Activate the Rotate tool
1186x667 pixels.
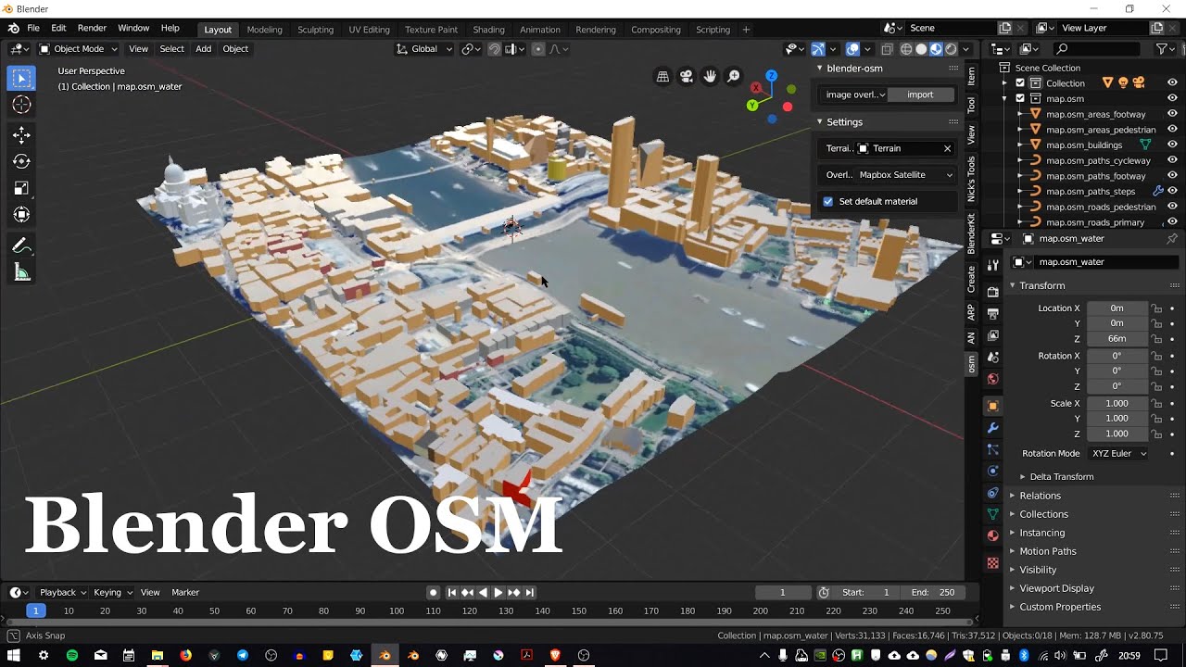pyautogui.click(x=21, y=161)
